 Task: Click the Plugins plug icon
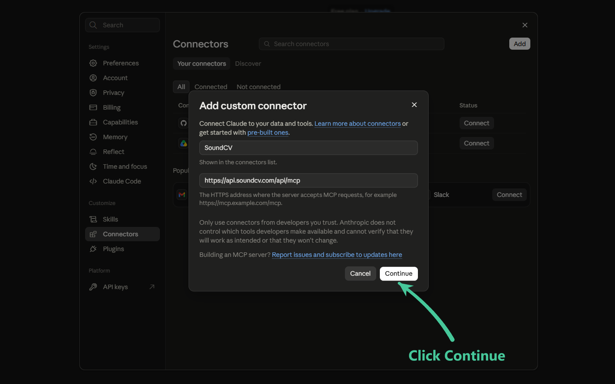click(x=93, y=249)
